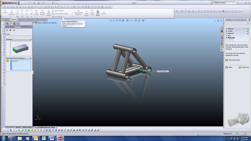Open SimulationXpress task pane tab icon

222,50
